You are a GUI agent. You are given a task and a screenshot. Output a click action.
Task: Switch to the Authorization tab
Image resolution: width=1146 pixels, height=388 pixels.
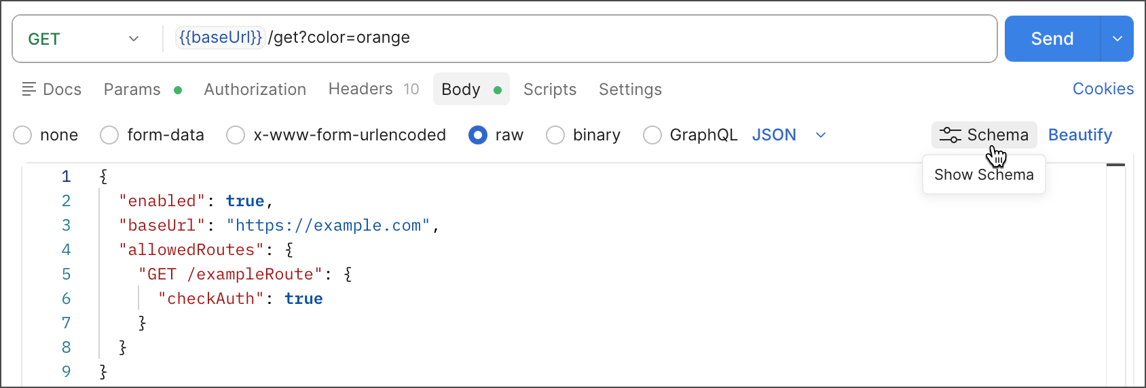[255, 90]
